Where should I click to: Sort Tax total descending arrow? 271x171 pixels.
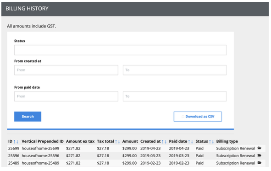[x=119, y=142]
